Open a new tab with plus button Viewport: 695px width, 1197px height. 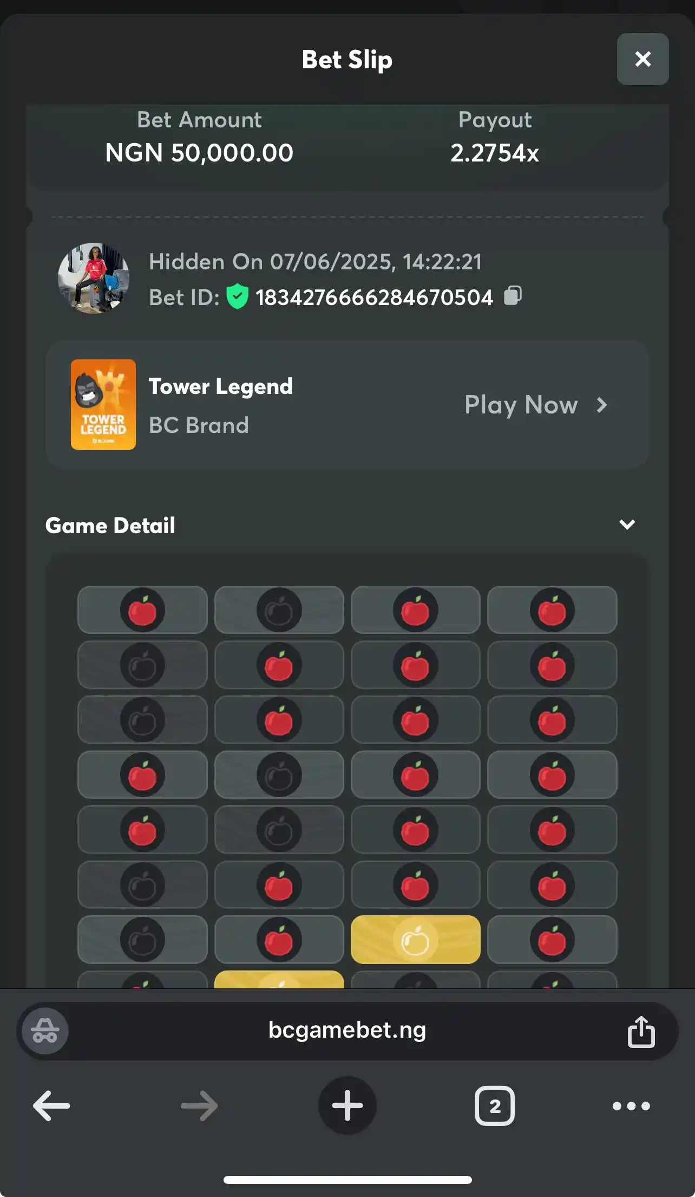(347, 1105)
